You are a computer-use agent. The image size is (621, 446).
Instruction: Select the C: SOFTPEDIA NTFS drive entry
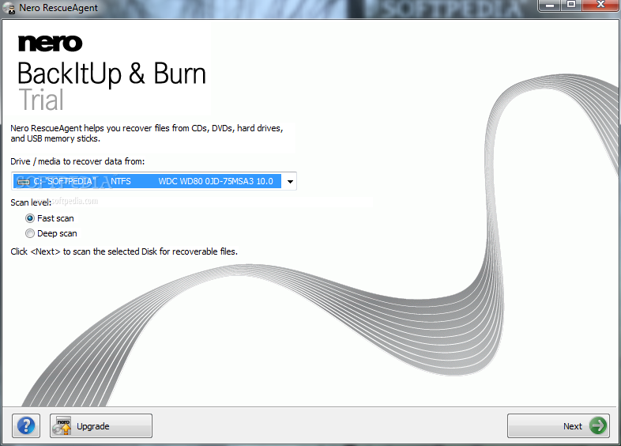point(147,181)
